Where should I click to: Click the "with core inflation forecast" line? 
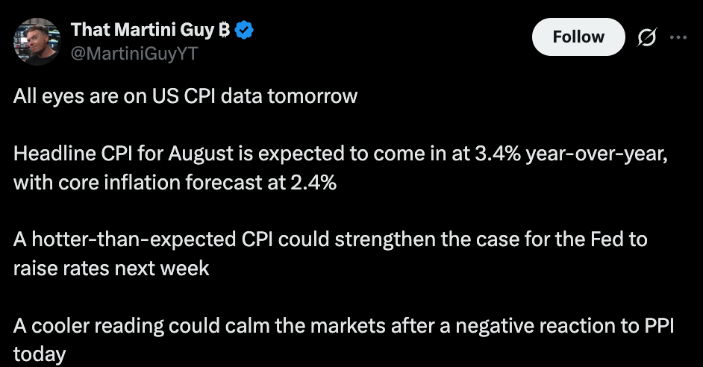click(x=175, y=182)
